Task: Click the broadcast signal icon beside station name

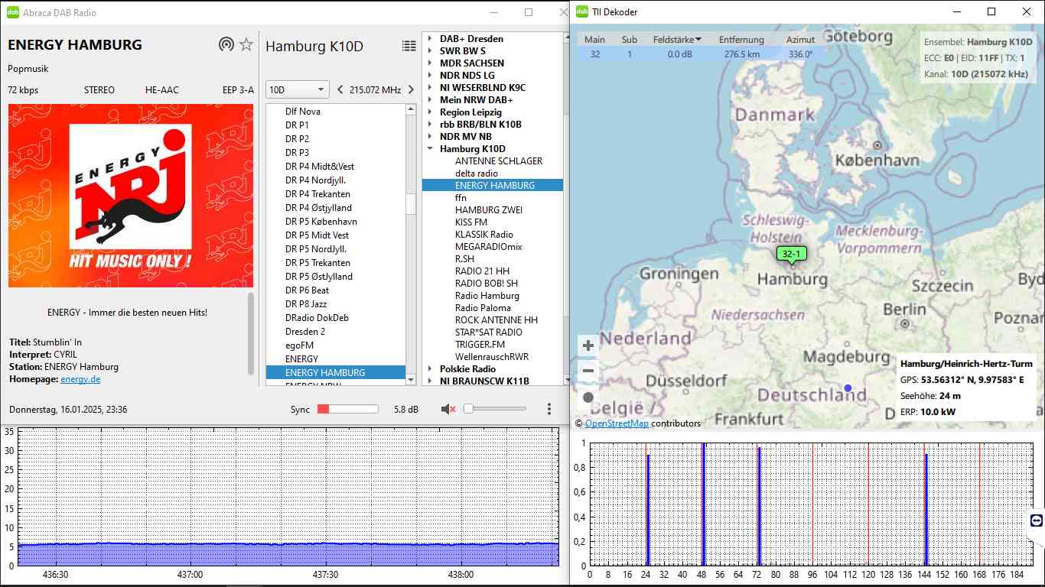Action: [226, 44]
